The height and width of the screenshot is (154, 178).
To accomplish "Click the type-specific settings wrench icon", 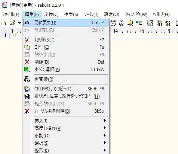I will (159, 23).
